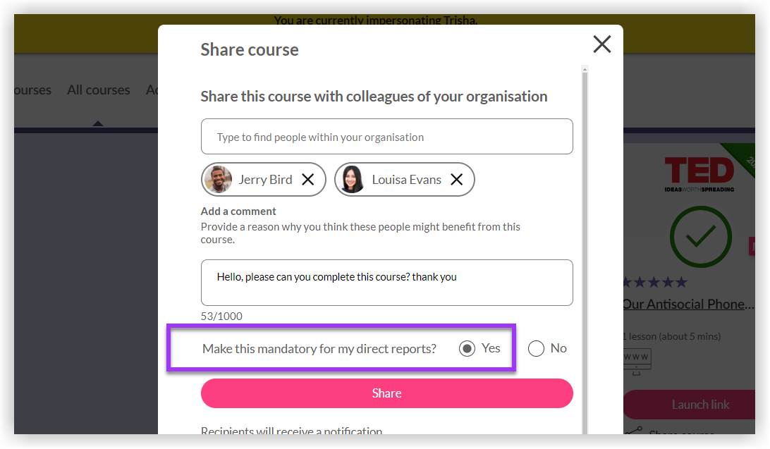Click Jerry Bird's avatar photo
Screen dimensions: 770x449
[x=219, y=180]
